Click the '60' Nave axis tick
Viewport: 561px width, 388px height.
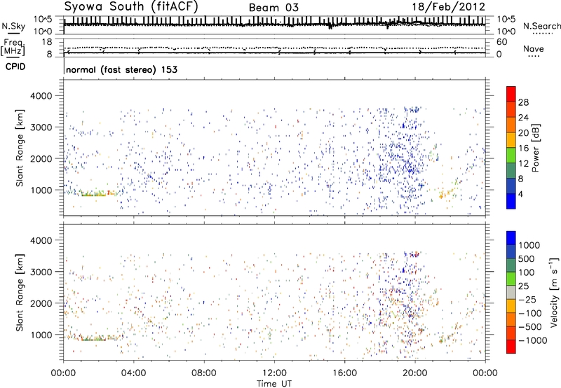click(x=501, y=42)
